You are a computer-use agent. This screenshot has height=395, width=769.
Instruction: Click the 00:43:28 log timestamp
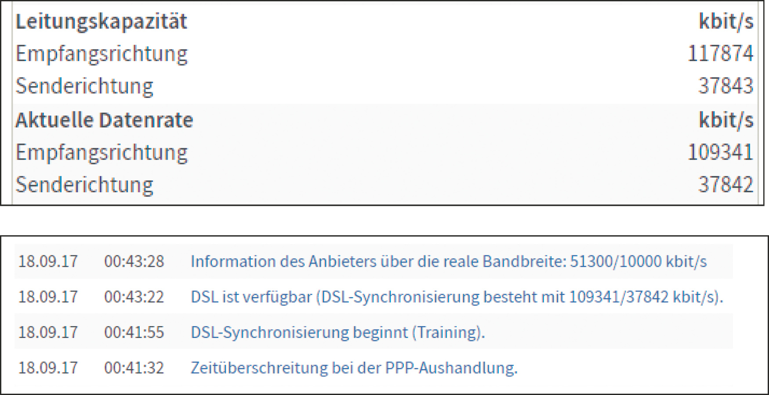tap(134, 262)
